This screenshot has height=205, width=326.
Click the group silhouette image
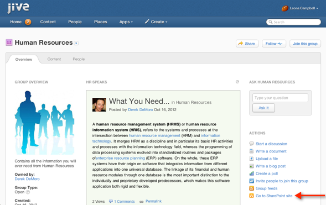click(x=44, y=123)
